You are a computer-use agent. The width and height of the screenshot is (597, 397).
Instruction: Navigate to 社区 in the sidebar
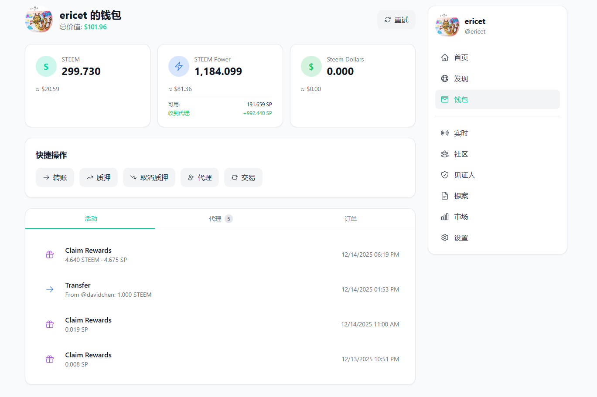498,154
